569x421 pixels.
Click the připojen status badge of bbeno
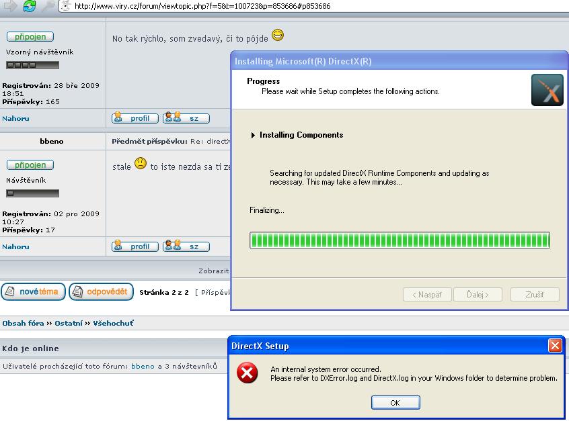[x=30, y=165]
